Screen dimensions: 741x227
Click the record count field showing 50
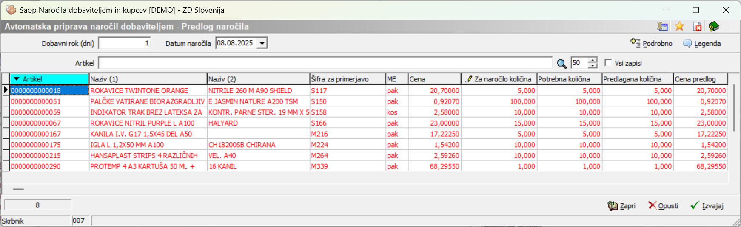[x=579, y=63]
